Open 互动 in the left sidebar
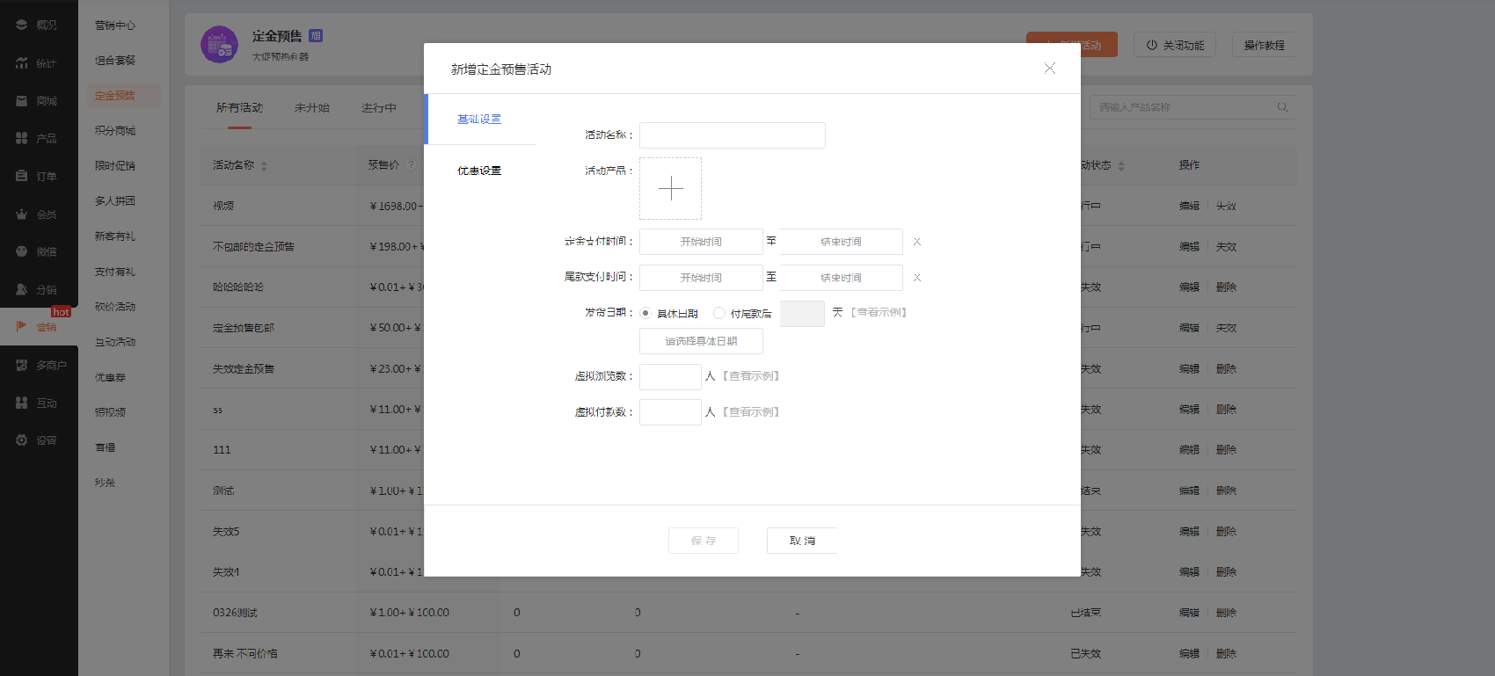Screen dimensions: 1495x676 click(39, 403)
